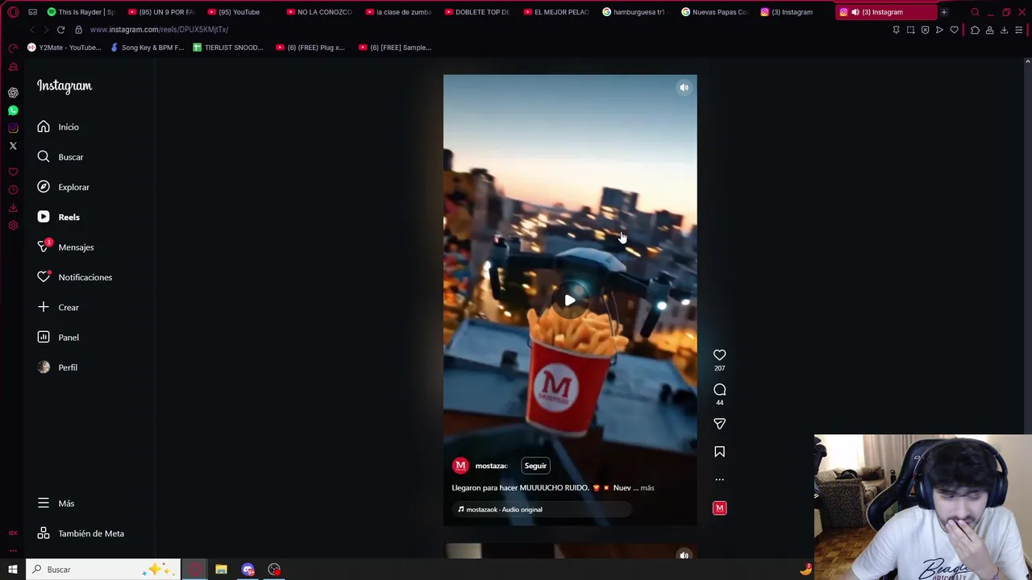The height and width of the screenshot is (580, 1032).
Task: Share the reel with the paper plane icon
Action: pos(719,424)
